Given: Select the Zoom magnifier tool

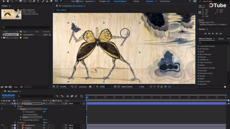Looking at the screenshot, I should [x=12, y=1].
